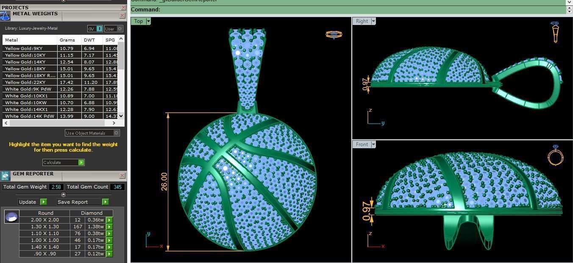Click the Total Gem Weight value 2.58

56,187
